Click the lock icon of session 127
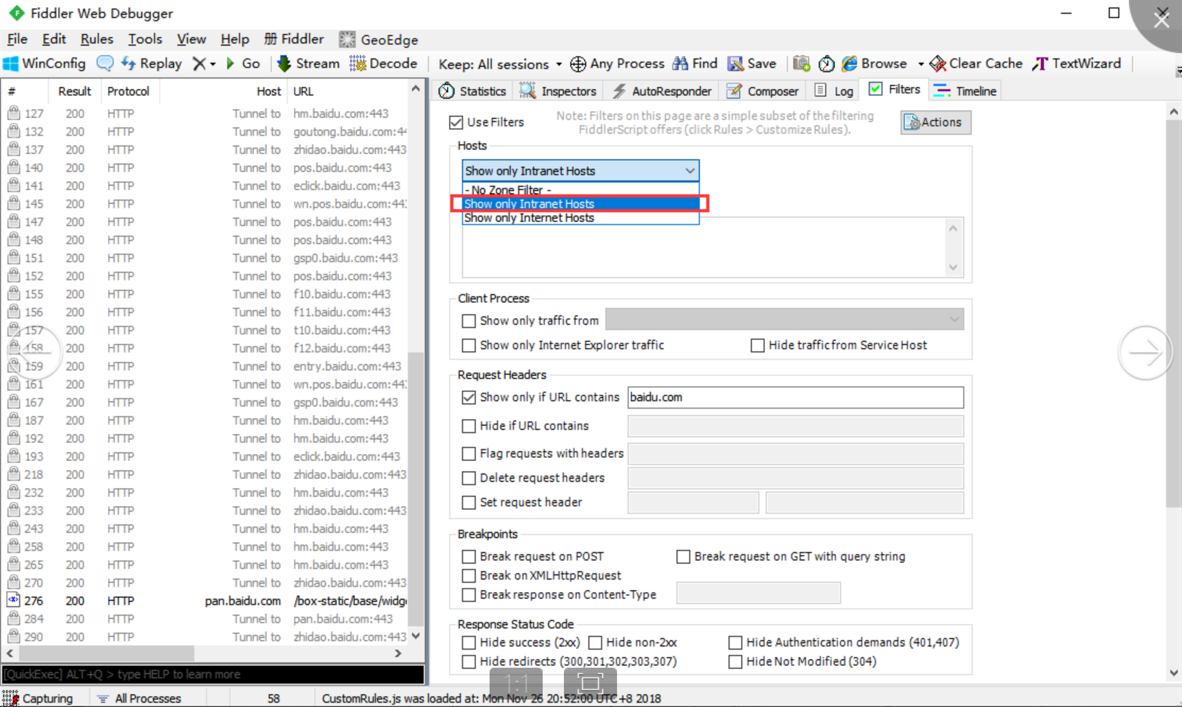1182x707 pixels. [x=14, y=113]
